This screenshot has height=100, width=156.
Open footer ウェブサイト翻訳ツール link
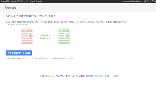(x=65, y=76)
